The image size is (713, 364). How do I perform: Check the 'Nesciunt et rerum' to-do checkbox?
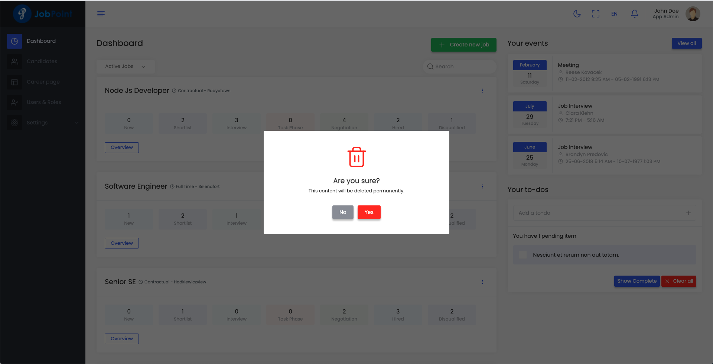523,255
